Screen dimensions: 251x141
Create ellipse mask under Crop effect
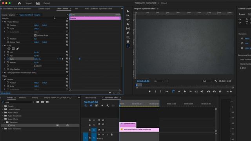click(x=9, y=49)
